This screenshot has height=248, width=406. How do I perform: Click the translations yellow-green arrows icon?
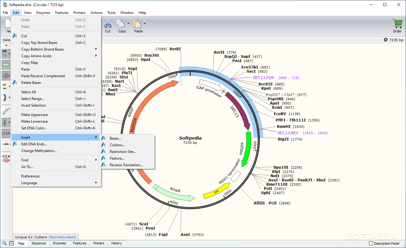[5, 87]
